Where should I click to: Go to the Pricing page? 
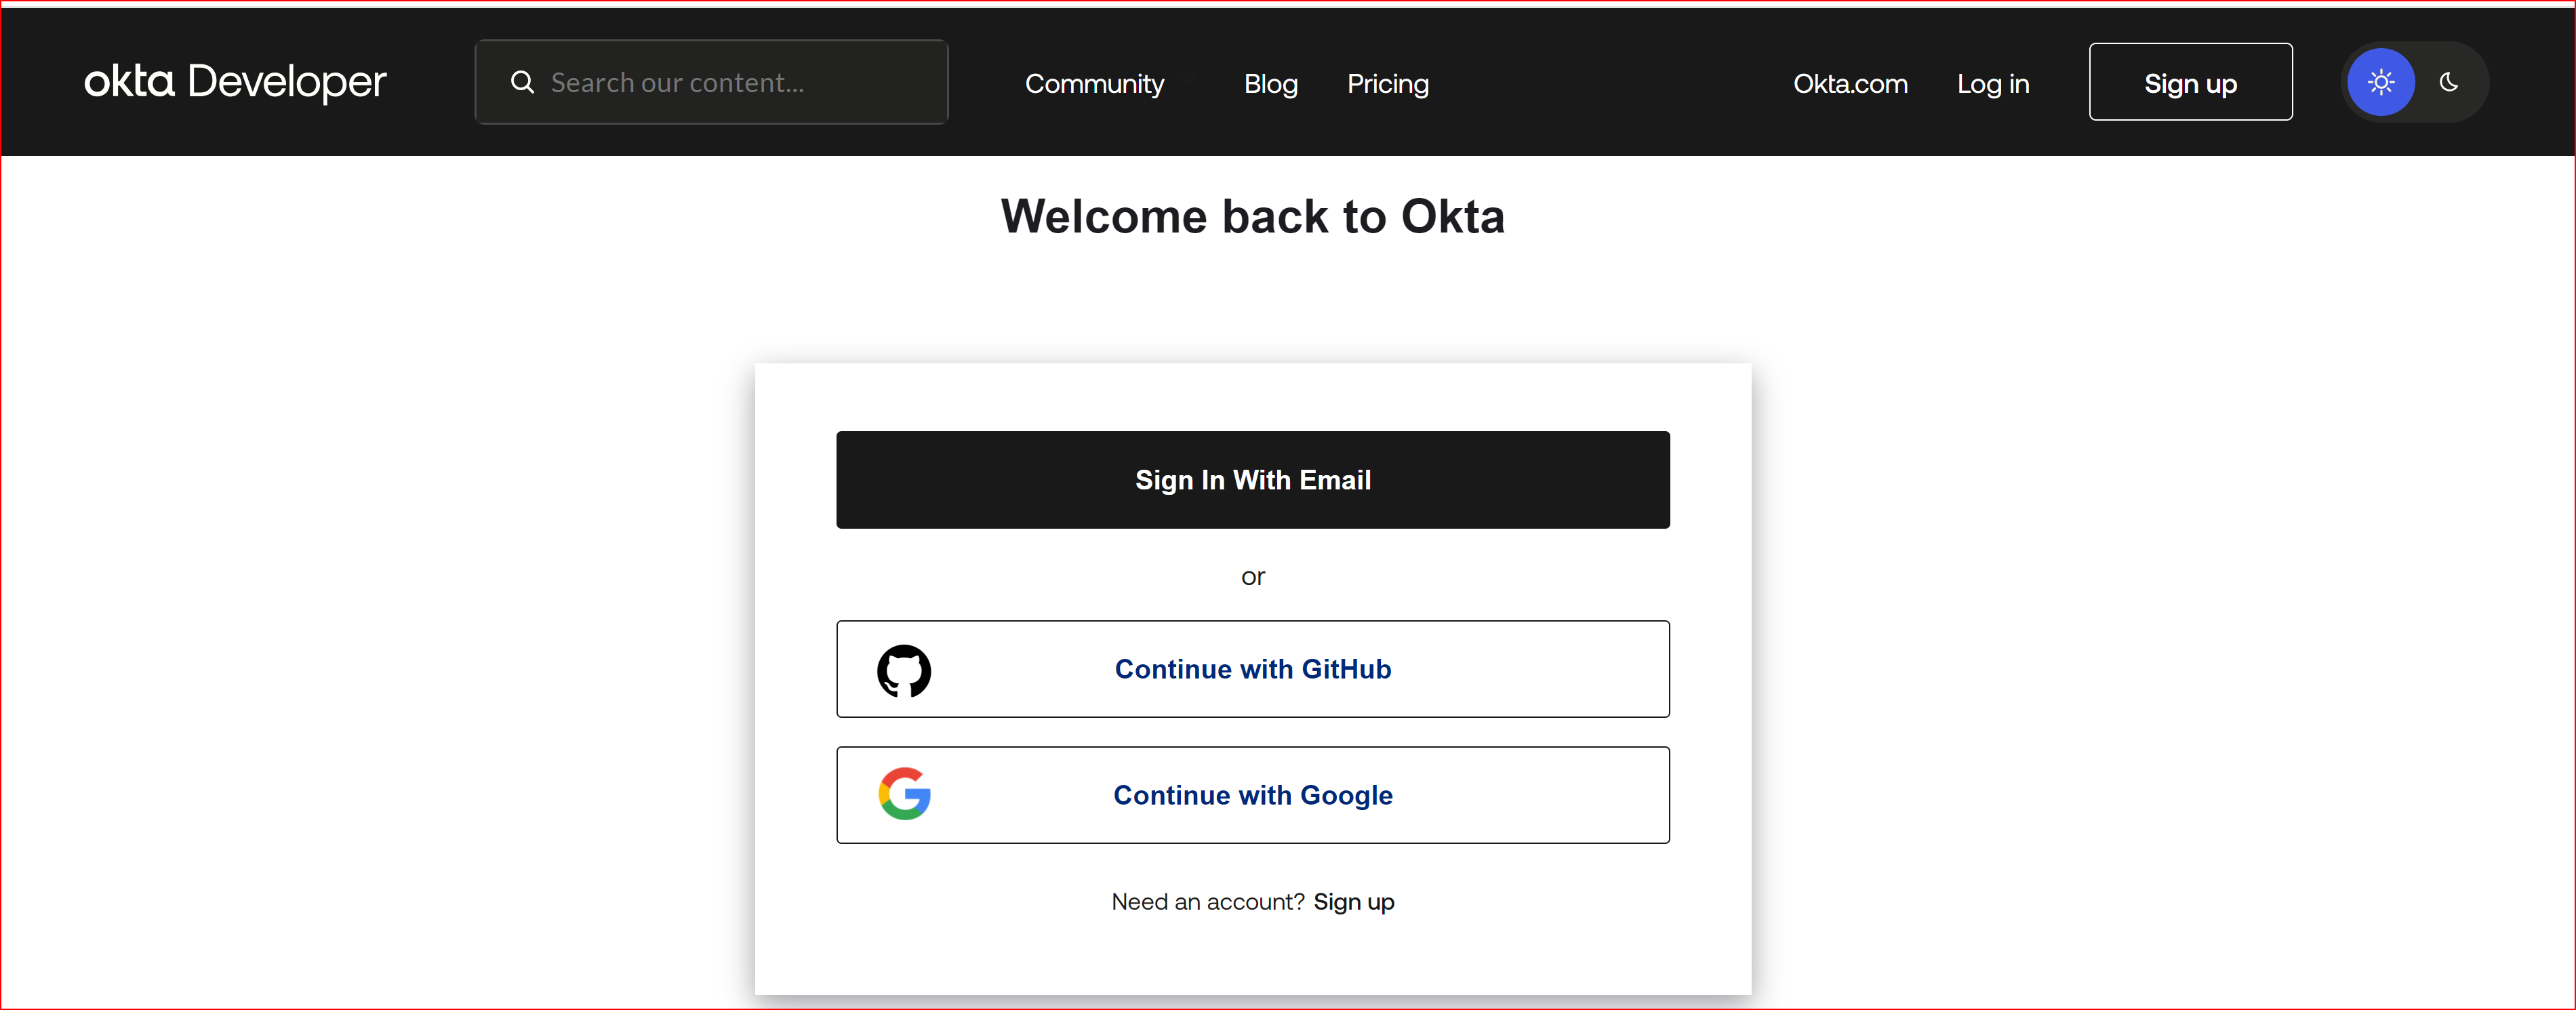(x=1387, y=84)
